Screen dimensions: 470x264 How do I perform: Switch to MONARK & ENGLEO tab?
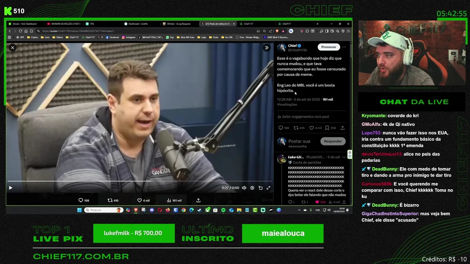coord(63,24)
